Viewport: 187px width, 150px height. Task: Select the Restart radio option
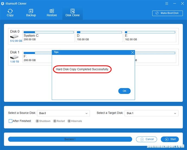(55, 121)
